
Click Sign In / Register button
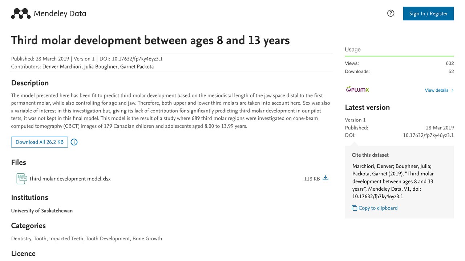(x=428, y=13)
